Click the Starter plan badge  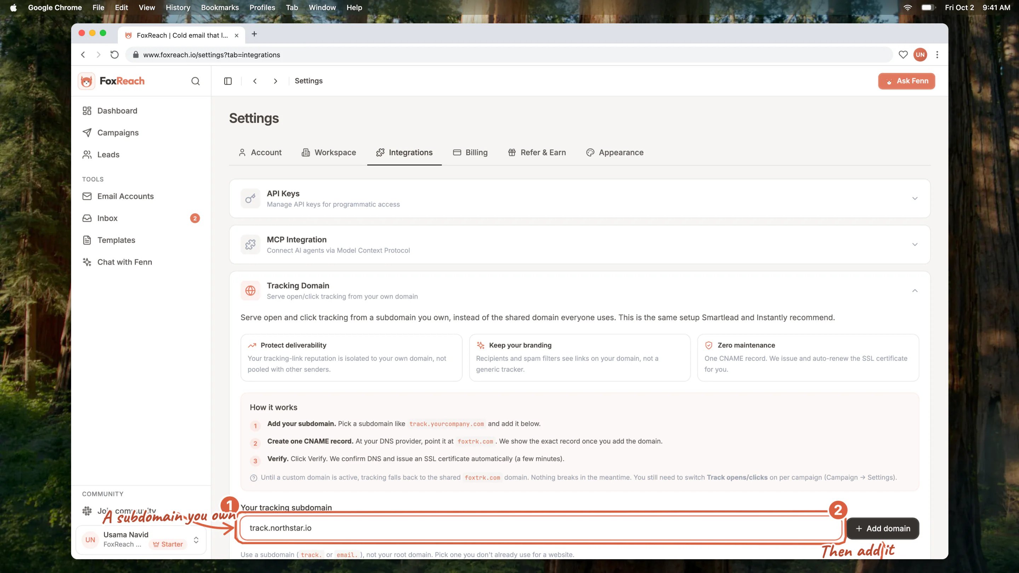(168, 545)
